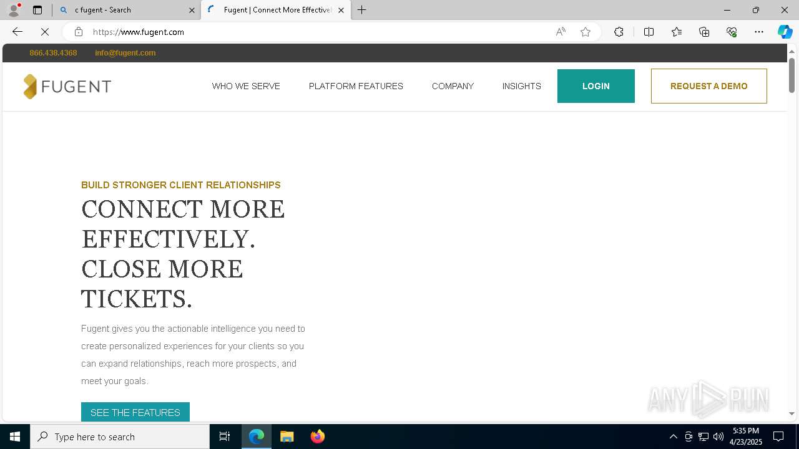799x449 pixels.
Task: Open File Explorer from taskbar
Action: 287,437
